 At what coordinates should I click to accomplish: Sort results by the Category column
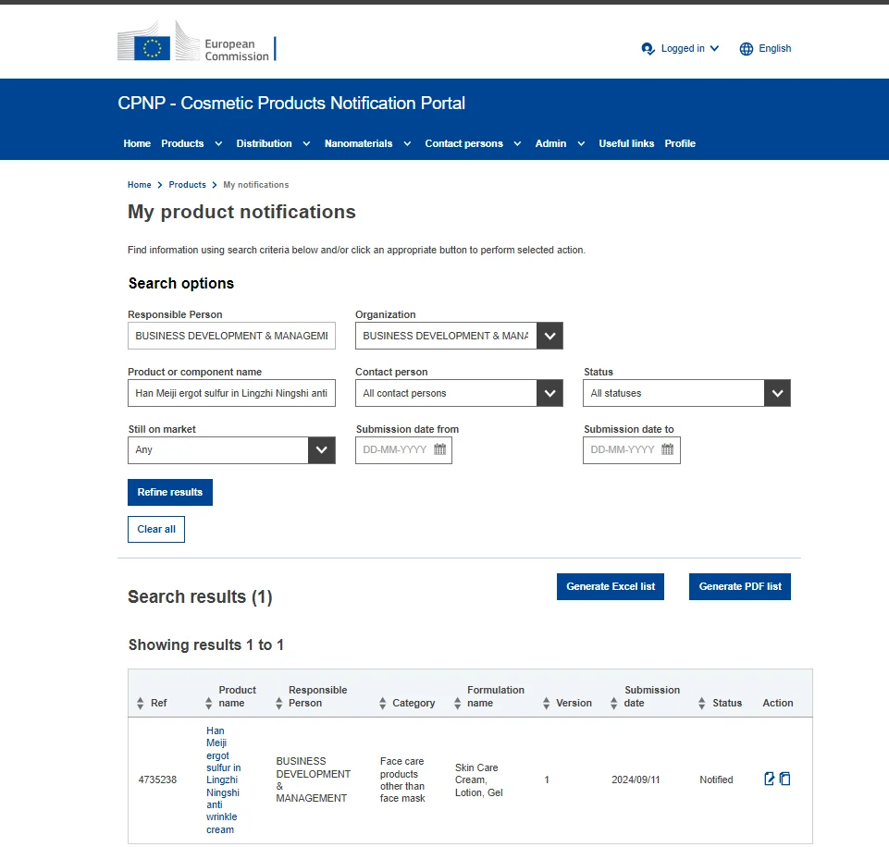(383, 704)
